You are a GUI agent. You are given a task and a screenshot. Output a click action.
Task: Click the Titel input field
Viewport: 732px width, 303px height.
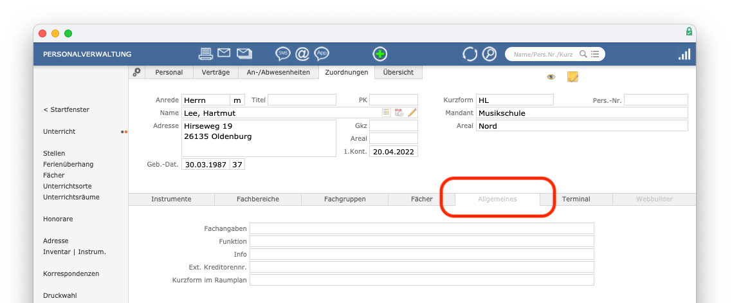302,100
